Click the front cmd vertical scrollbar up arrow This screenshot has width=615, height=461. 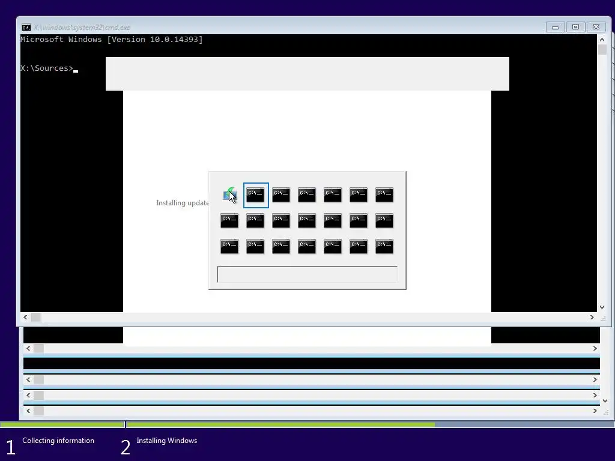(x=602, y=39)
